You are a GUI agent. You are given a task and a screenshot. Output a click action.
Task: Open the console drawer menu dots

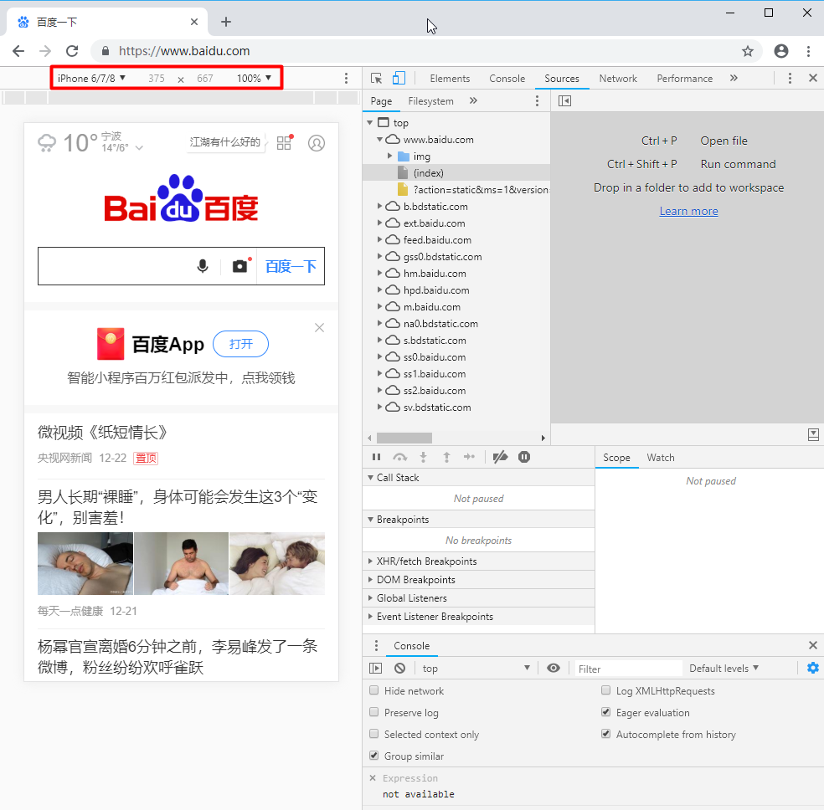pyautogui.click(x=376, y=646)
